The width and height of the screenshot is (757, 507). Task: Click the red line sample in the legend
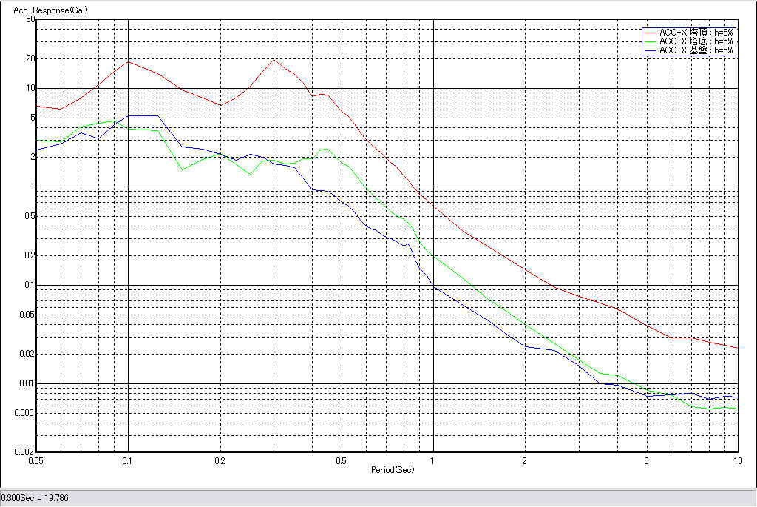pyautogui.click(x=650, y=33)
